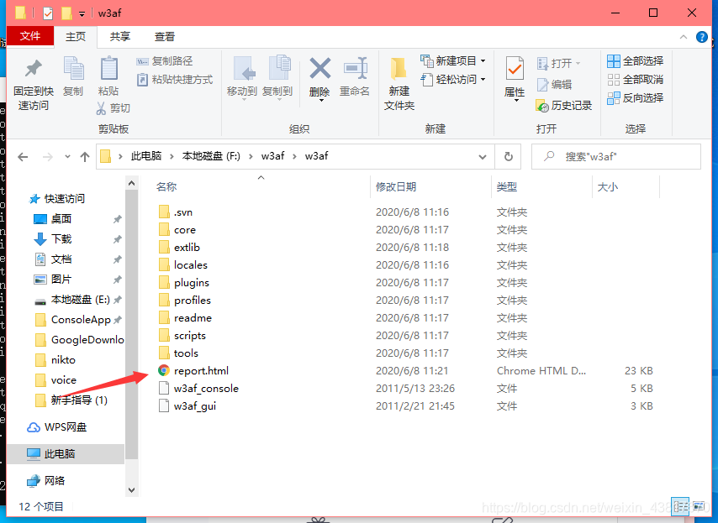Toggle details view in the status bar
Image resolution: width=718 pixels, height=523 pixels.
pyautogui.click(x=681, y=506)
